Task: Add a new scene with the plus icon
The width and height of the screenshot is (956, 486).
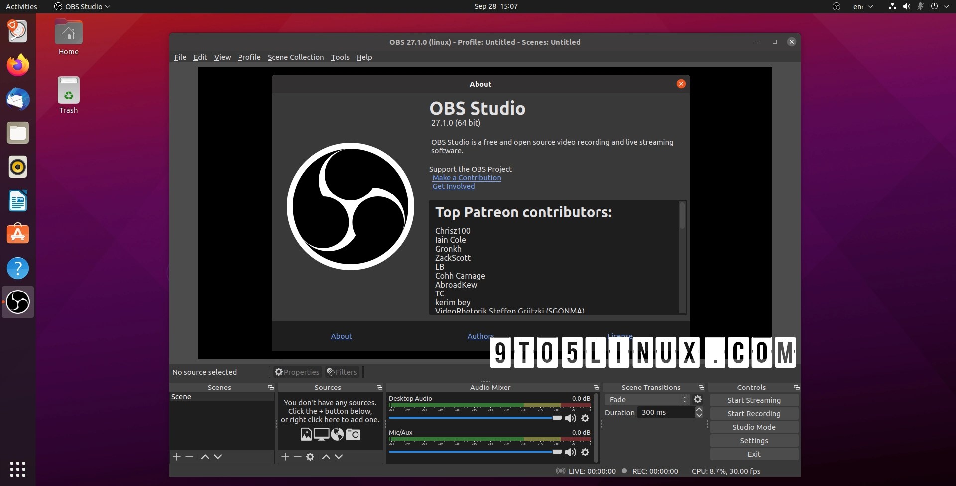Action: [x=177, y=457]
